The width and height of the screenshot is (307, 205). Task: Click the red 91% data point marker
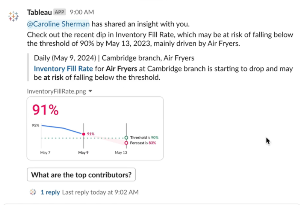click(x=83, y=134)
